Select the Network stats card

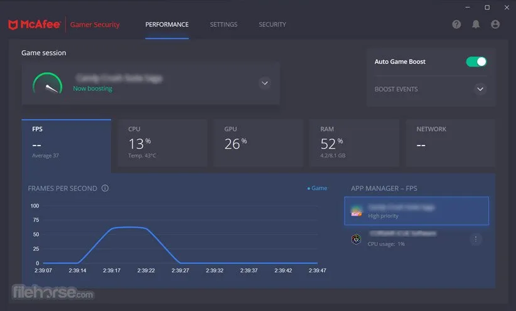click(450, 143)
